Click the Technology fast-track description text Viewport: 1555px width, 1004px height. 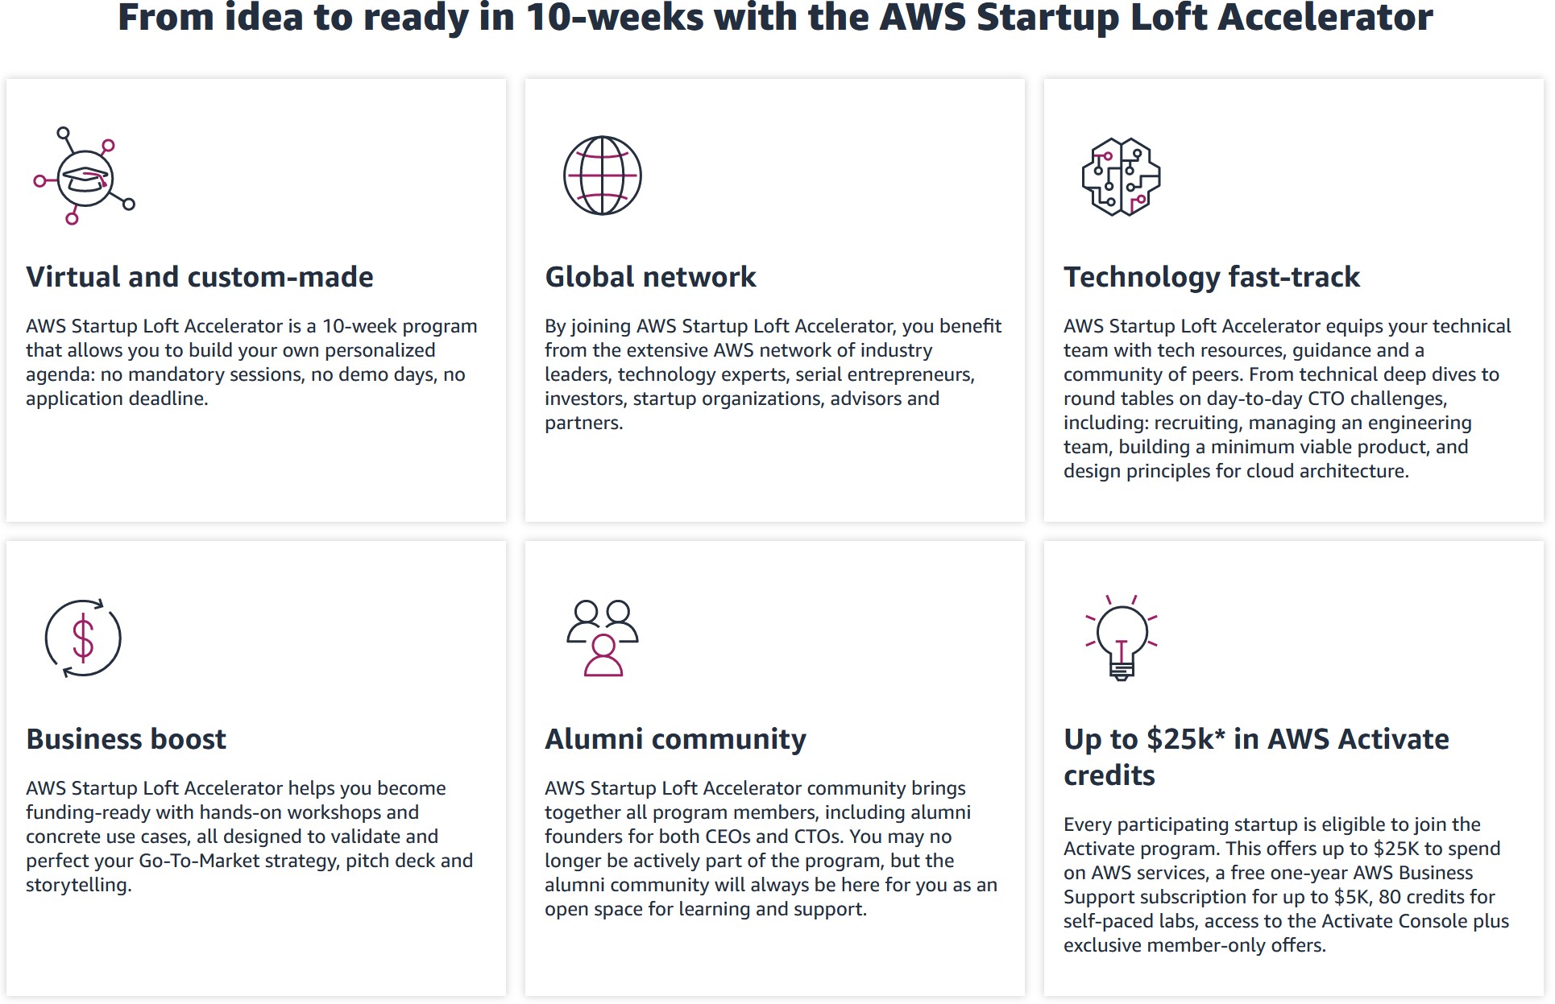point(1287,399)
